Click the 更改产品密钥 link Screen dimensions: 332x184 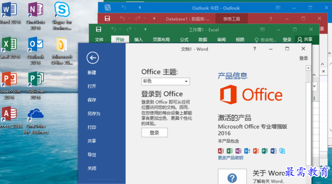pyautogui.click(x=230, y=158)
